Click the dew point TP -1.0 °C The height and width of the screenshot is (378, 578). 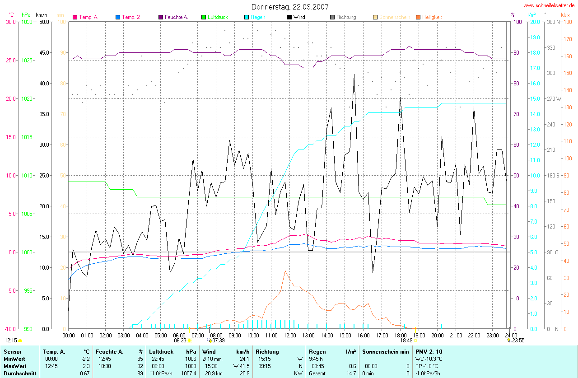click(x=428, y=366)
